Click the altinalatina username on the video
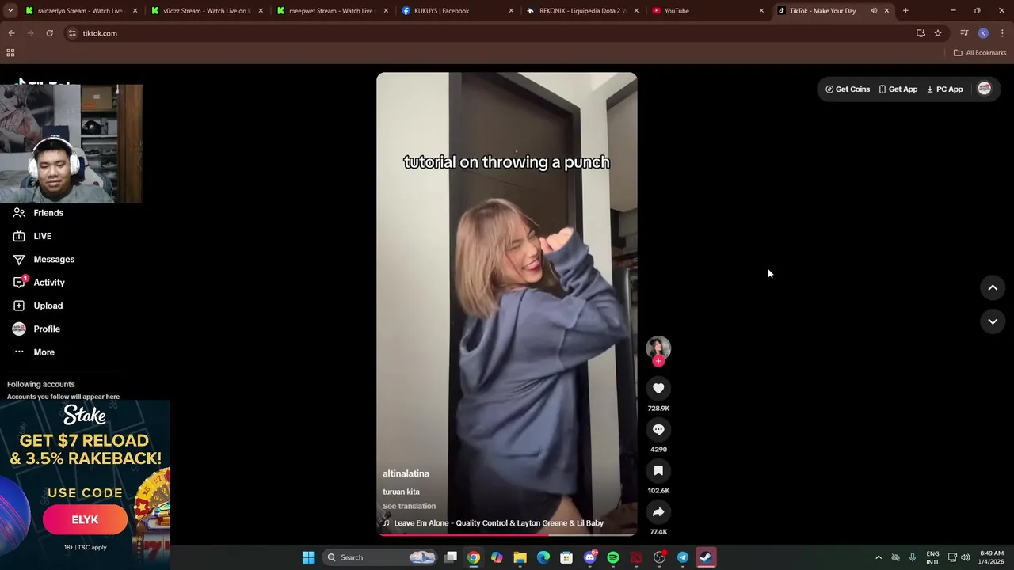Viewport: 1014px width, 570px height. 406,473
